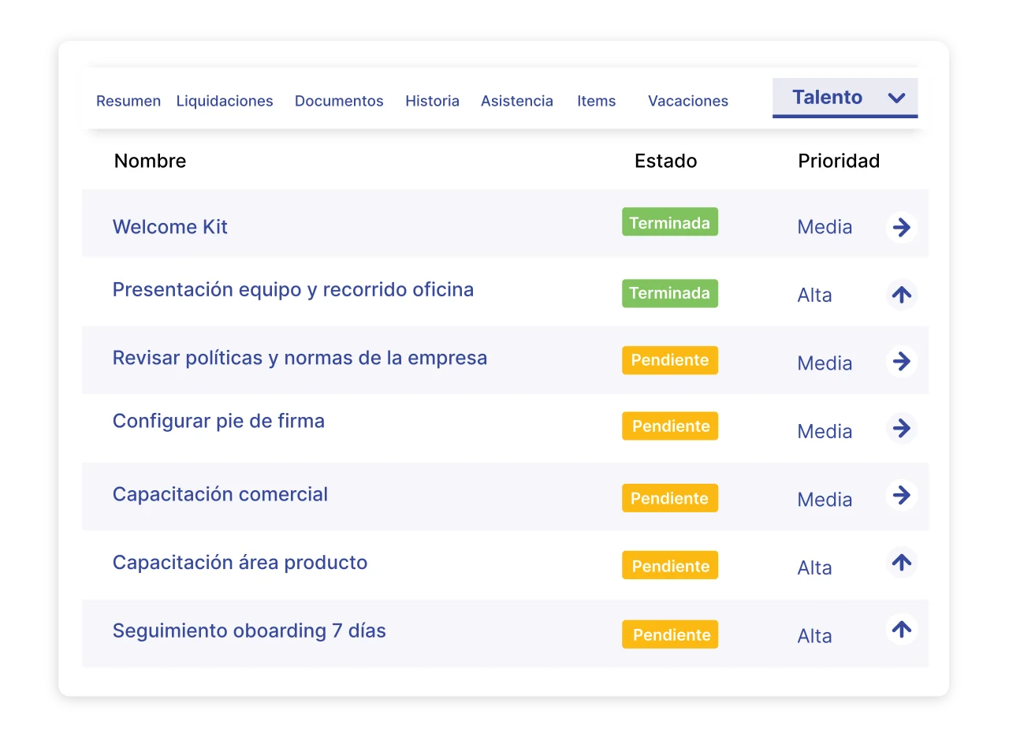The height and width of the screenshot is (729, 1009).
Task: Click Media priority in Configurar pie de firma row
Action: (825, 432)
